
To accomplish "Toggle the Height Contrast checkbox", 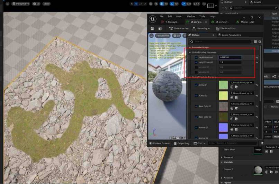I will (196, 57).
